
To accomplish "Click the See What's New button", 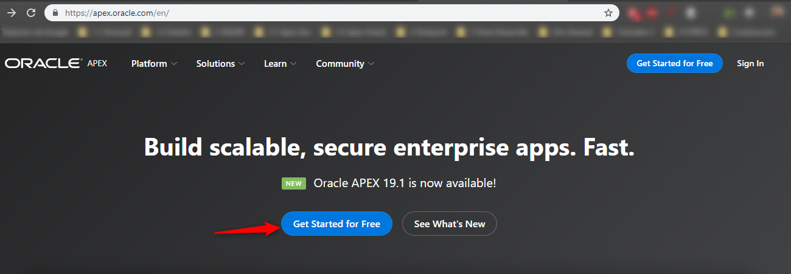I will coord(449,224).
